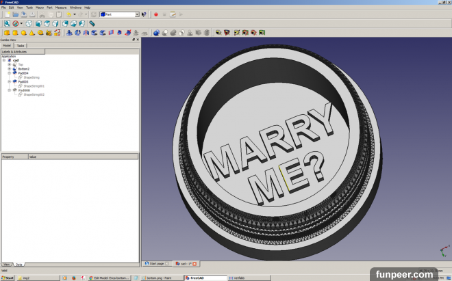Screen dimensions: 452x281
Task: Select ShapeString001 in the model tree
Action: [x=34, y=86]
